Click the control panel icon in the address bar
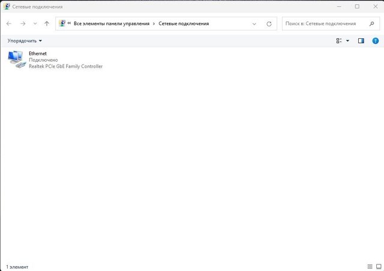The image size is (384, 271). coord(62,23)
